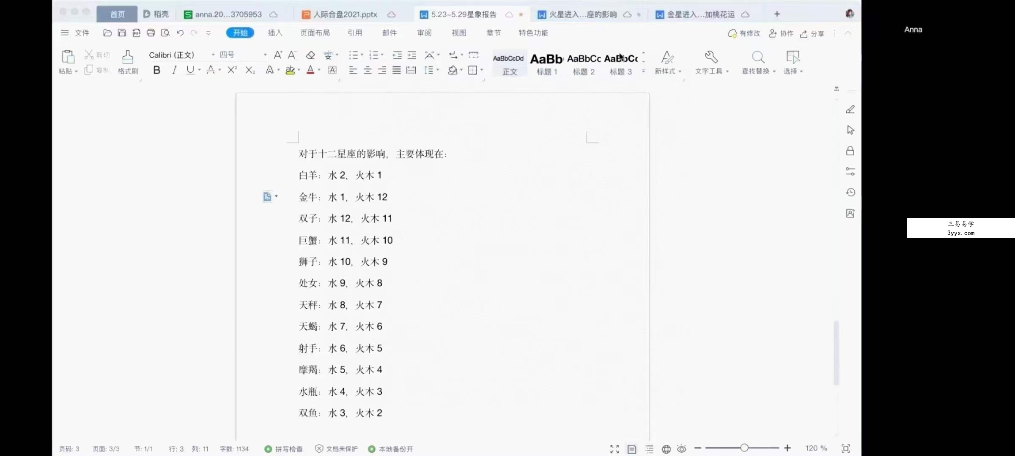Increase paragraph indent

[412, 55]
